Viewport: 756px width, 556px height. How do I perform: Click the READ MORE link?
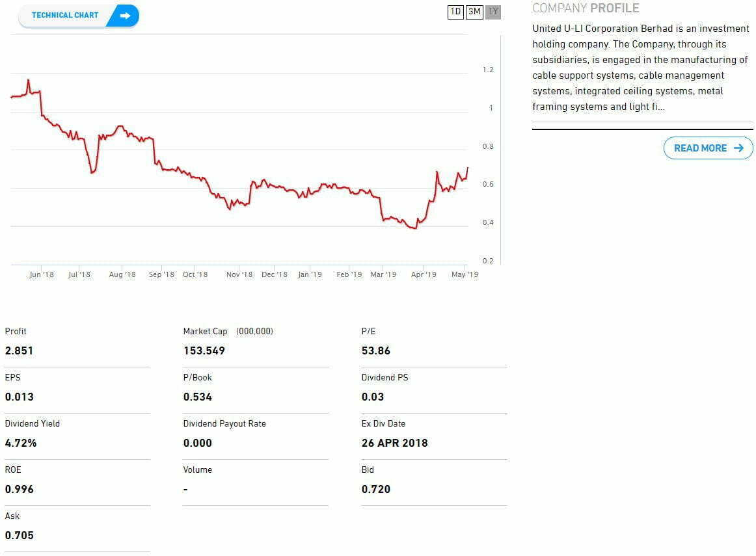[701, 148]
